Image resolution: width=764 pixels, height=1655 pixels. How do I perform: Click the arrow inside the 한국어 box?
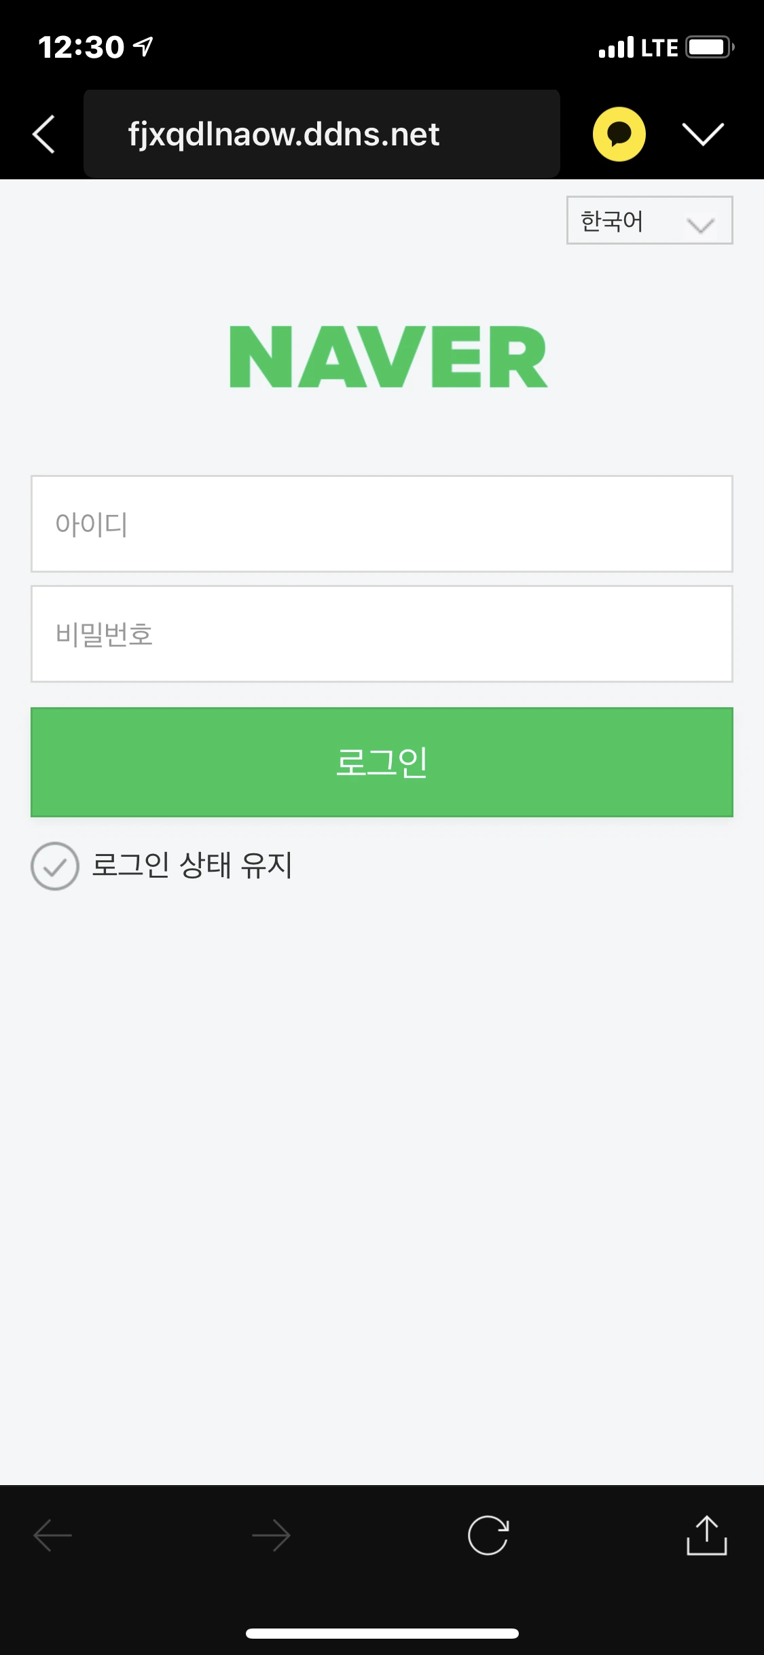point(700,225)
